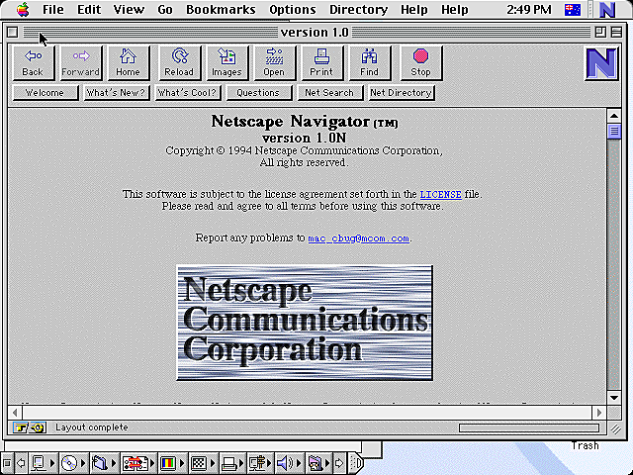Click the loading progress bar in status bar
Screen dimensions: 633x475
coord(529,427)
